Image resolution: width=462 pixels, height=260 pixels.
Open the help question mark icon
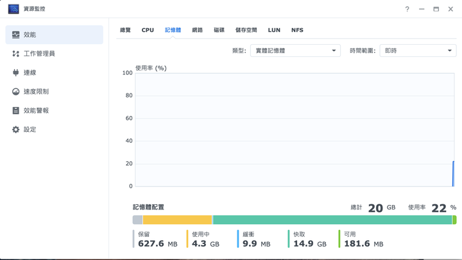407,9
